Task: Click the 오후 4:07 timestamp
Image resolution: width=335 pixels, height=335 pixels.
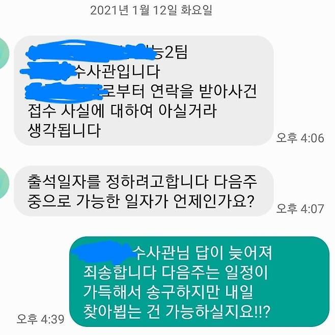Action: click(300, 209)
